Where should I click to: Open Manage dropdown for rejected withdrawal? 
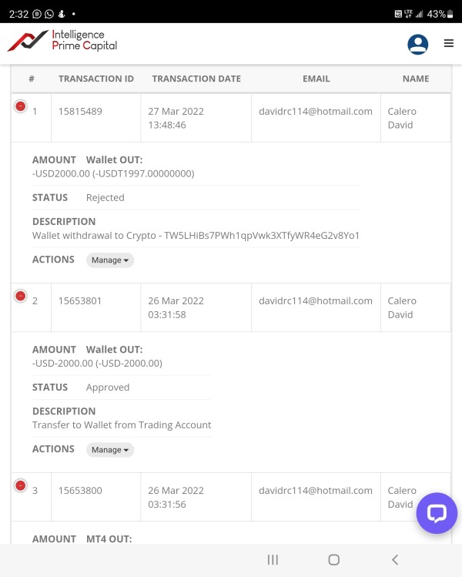[x=109, y=260]
